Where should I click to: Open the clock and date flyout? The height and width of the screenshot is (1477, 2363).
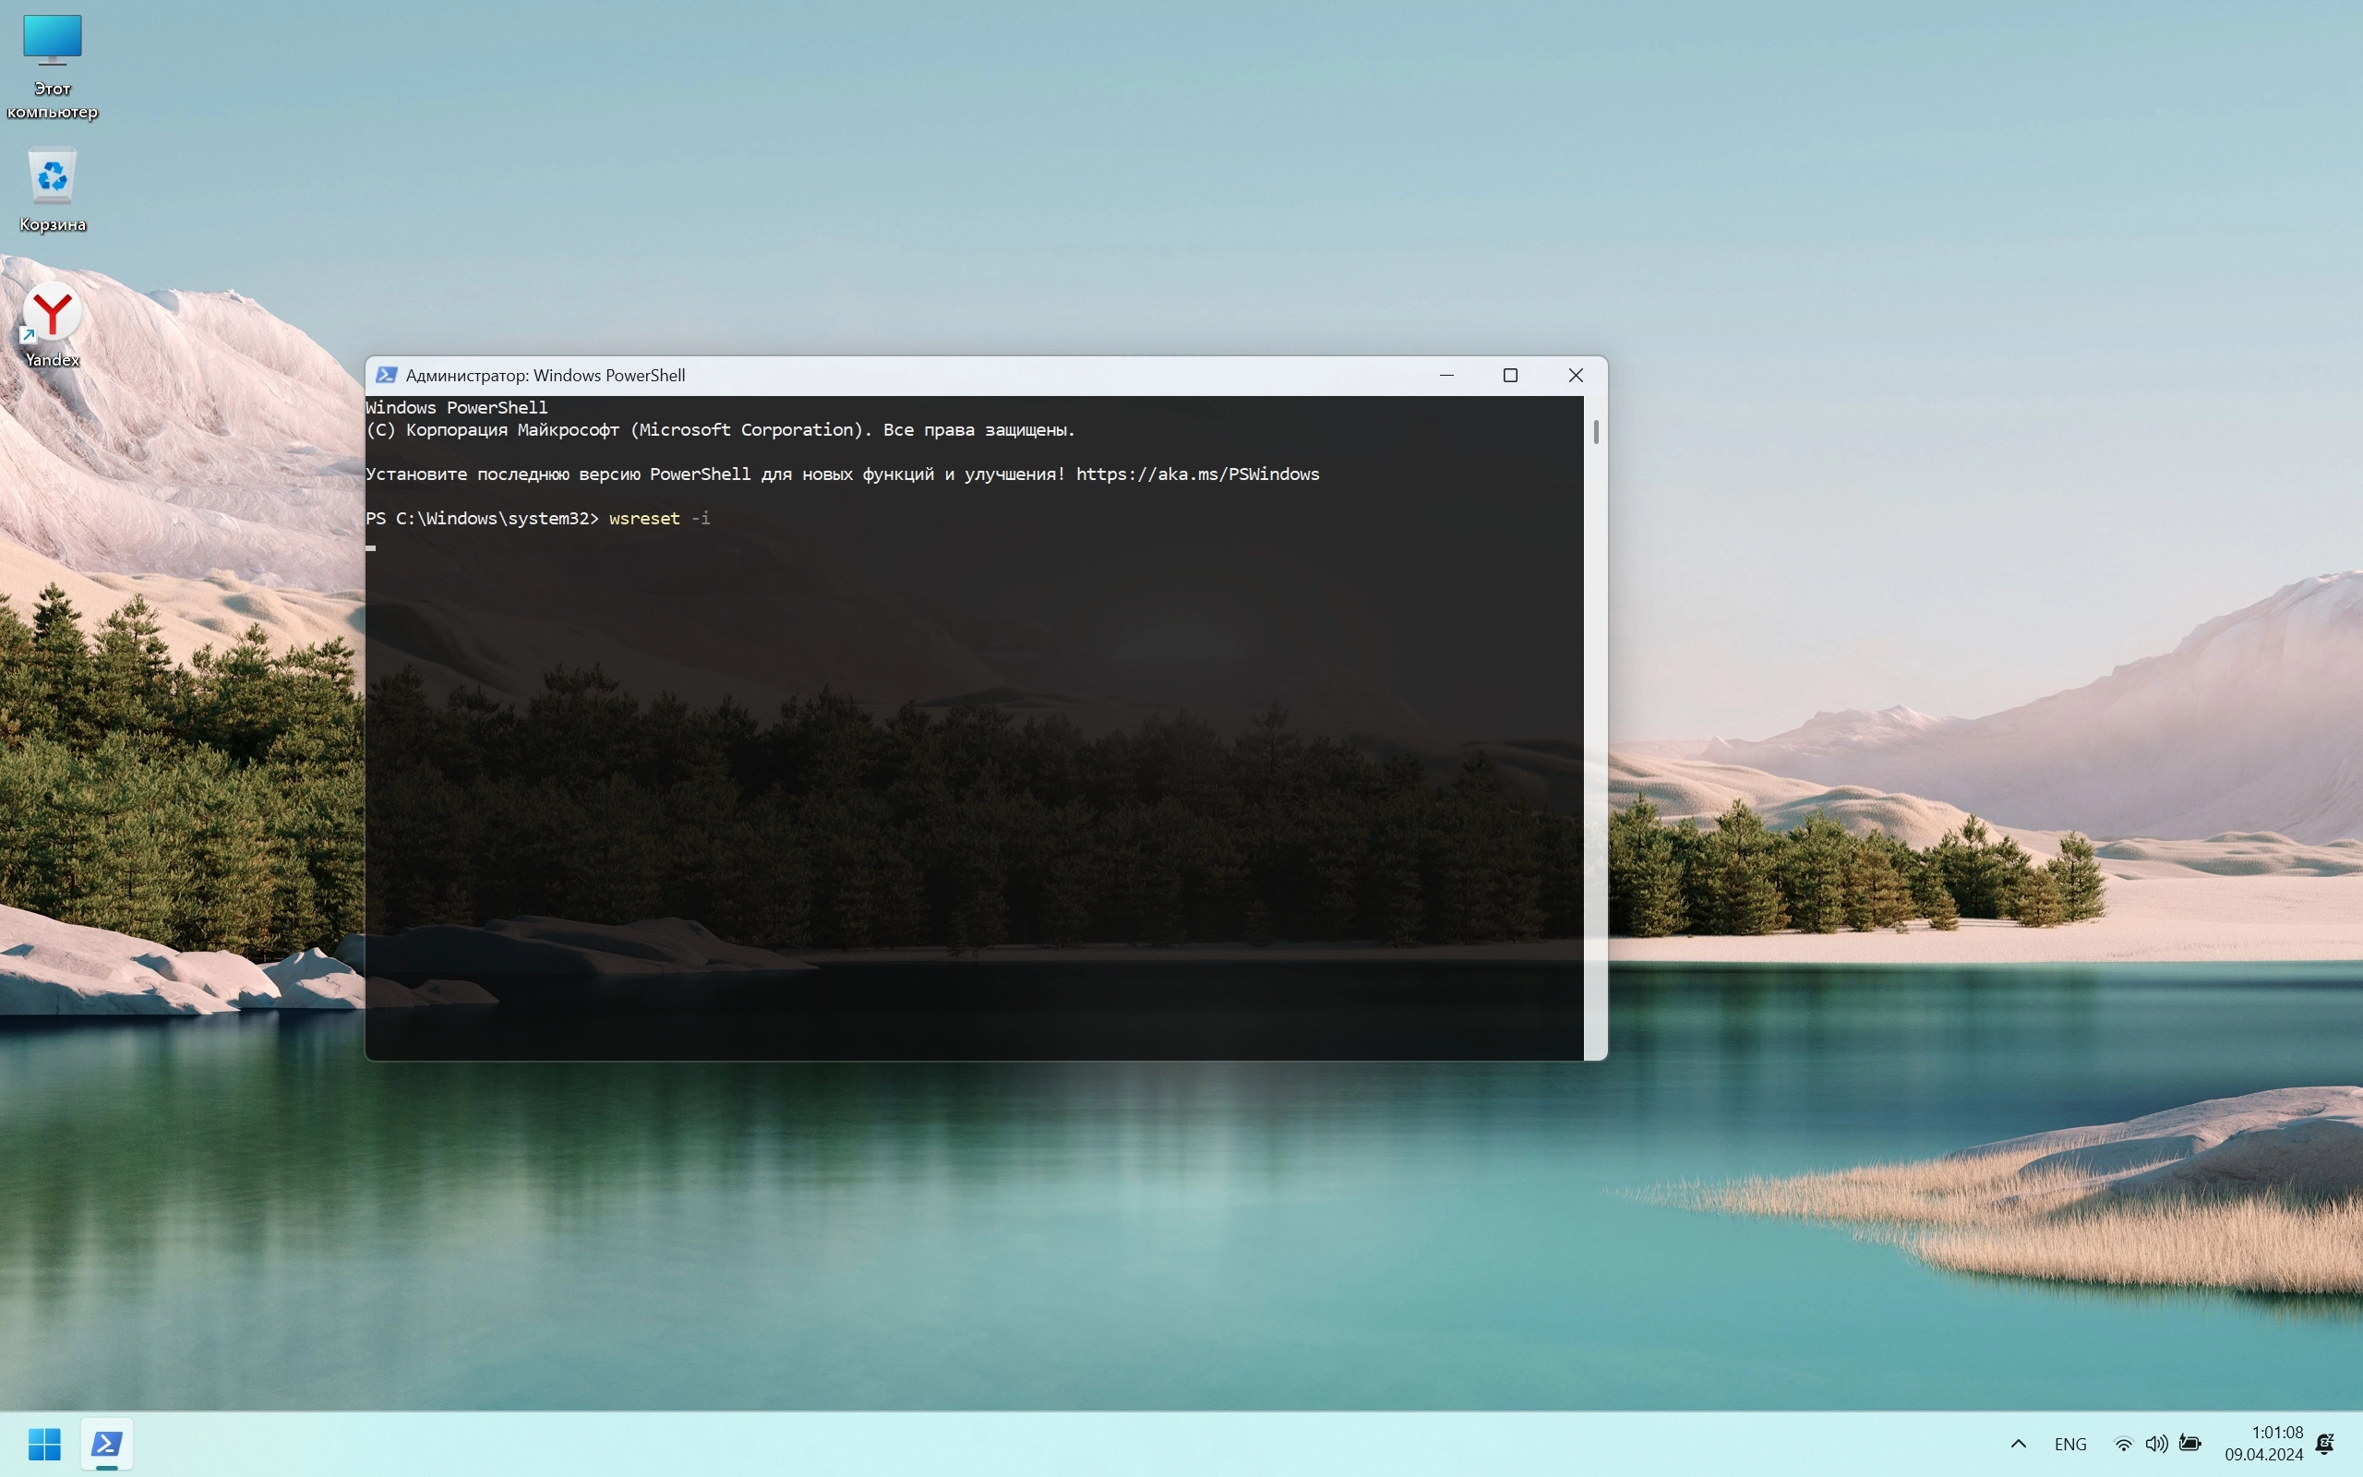2263,1444
